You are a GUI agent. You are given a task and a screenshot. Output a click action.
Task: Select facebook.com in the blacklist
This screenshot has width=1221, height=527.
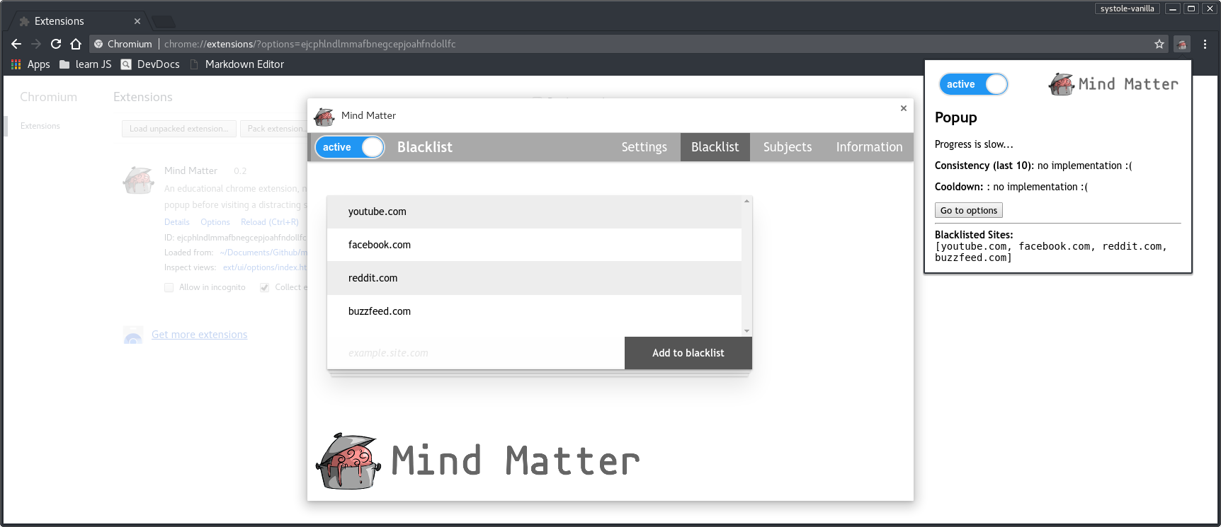534,245
